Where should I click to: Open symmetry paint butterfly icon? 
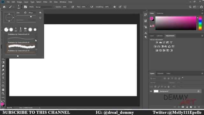(125, 7)
